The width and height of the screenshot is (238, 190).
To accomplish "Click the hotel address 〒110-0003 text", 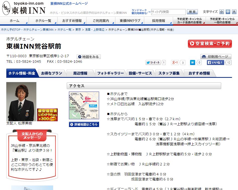I will [x=38, y=56].
